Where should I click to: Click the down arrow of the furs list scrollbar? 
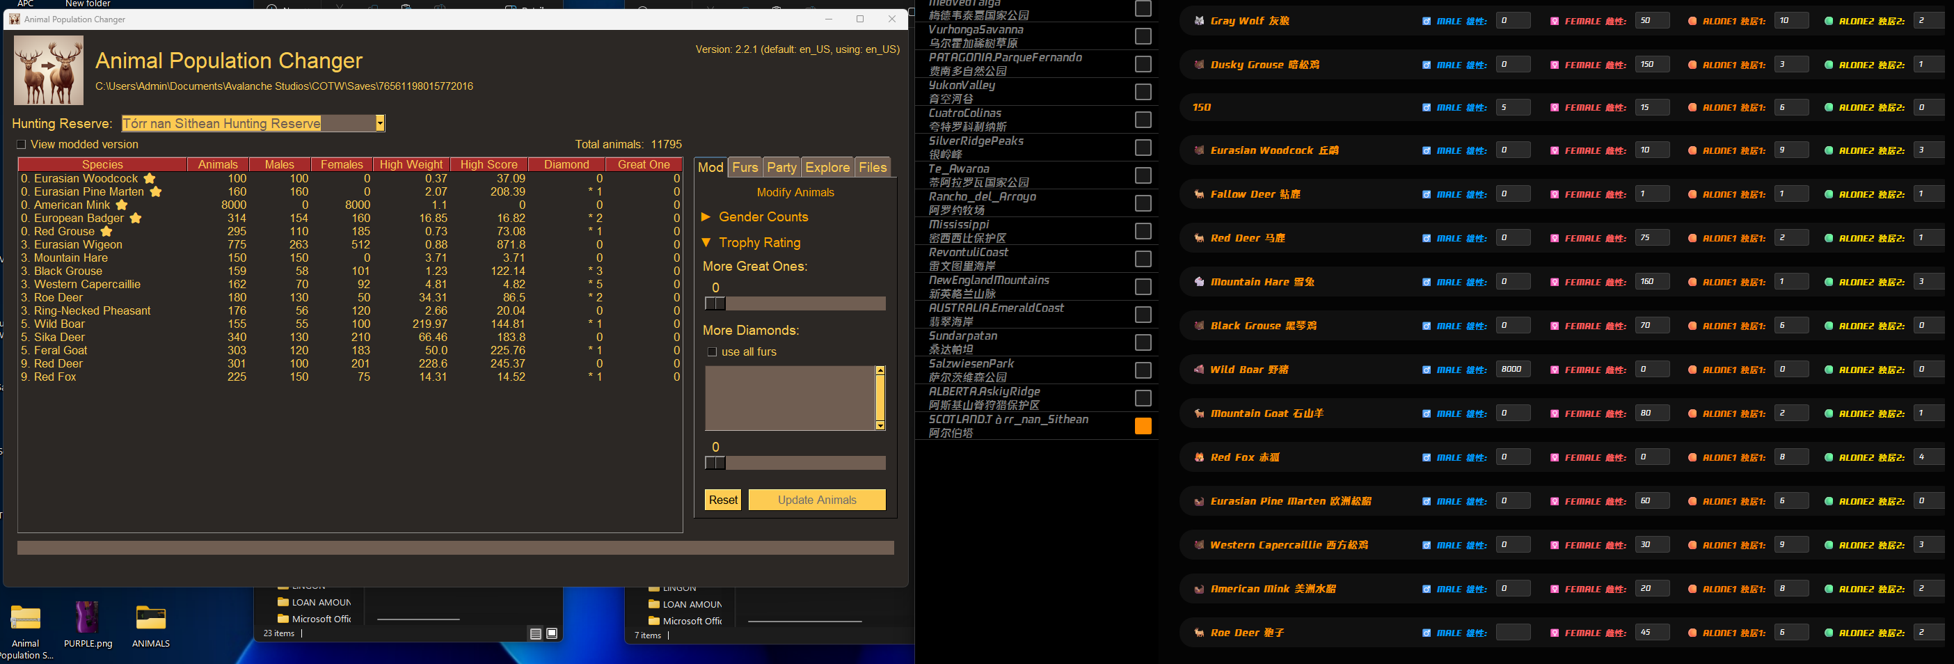(880, 426)
